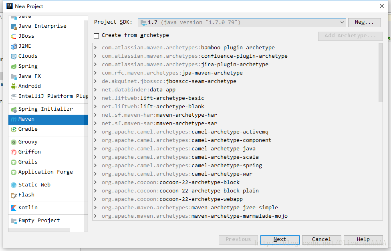Select Spring Initializr project type

48,109
